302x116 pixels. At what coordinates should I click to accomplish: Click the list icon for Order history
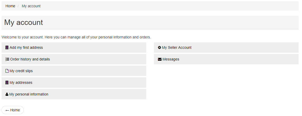click(7, 59)
